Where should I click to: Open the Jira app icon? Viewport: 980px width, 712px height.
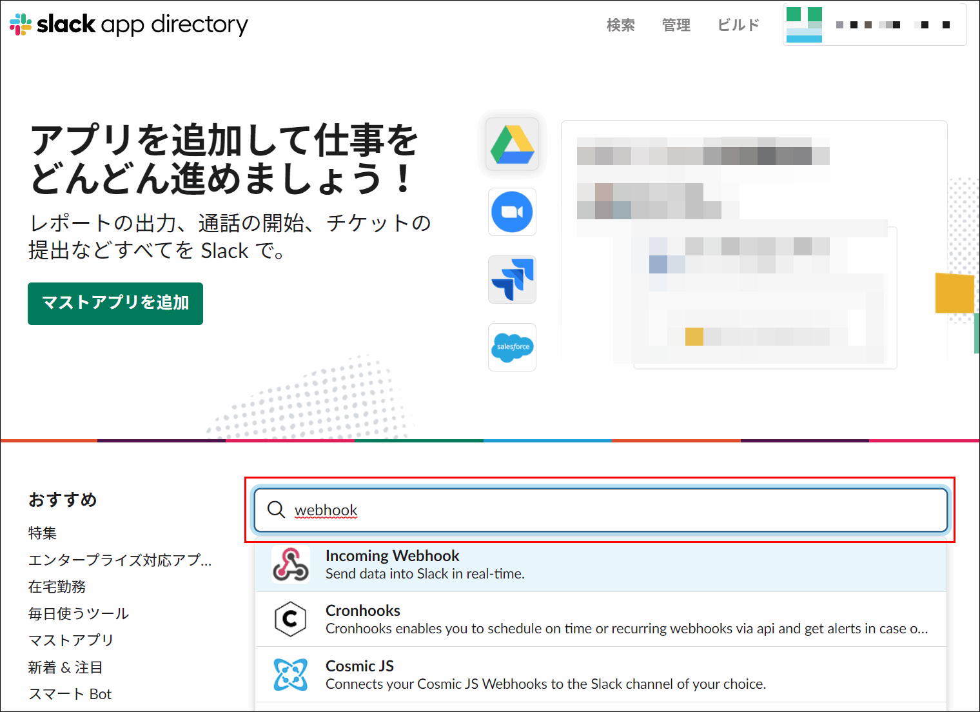(512, 280)
